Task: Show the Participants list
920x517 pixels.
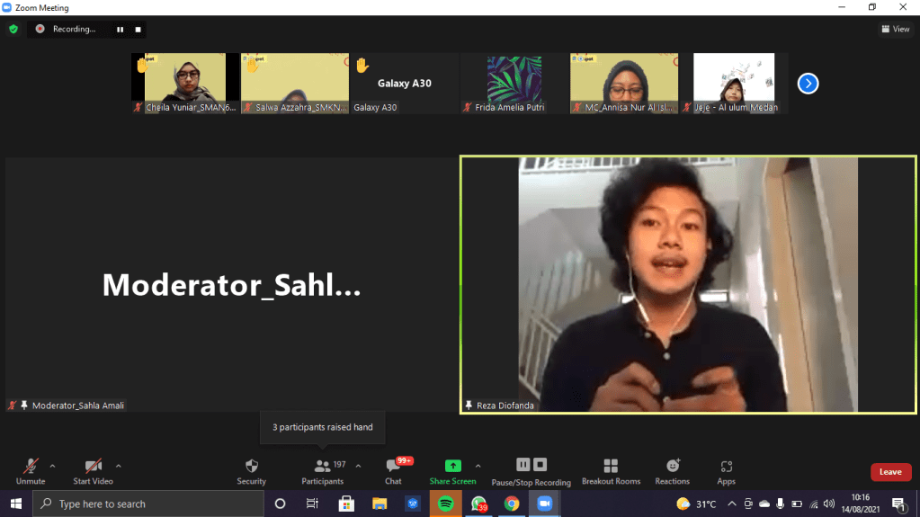Action: (323, 470)
